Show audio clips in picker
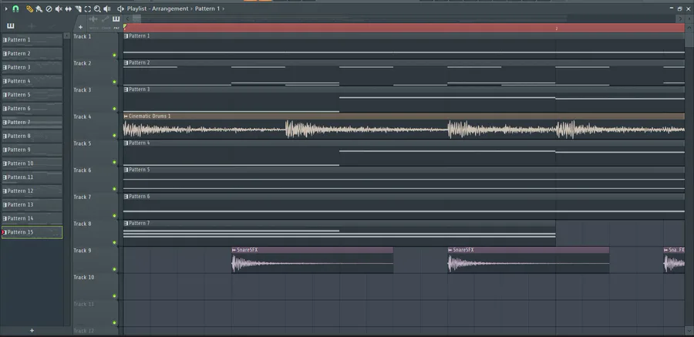The image size is (694, 337). 93,19
